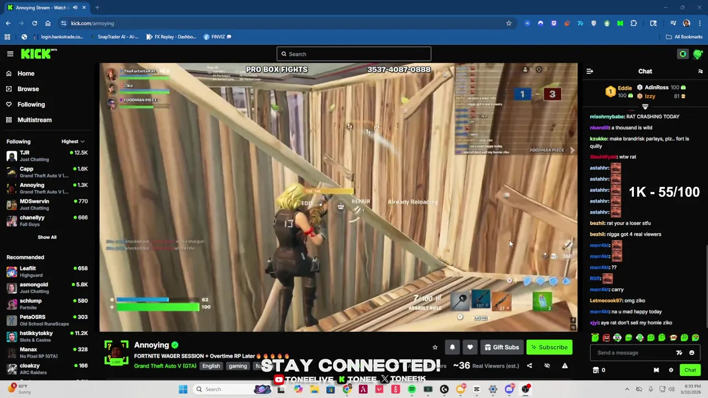
Task: Open Chrome media controls icon
Action: [673, 23]
